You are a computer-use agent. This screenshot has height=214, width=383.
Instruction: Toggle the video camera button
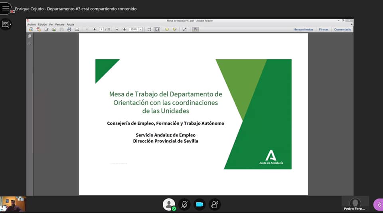pos(199,204)
